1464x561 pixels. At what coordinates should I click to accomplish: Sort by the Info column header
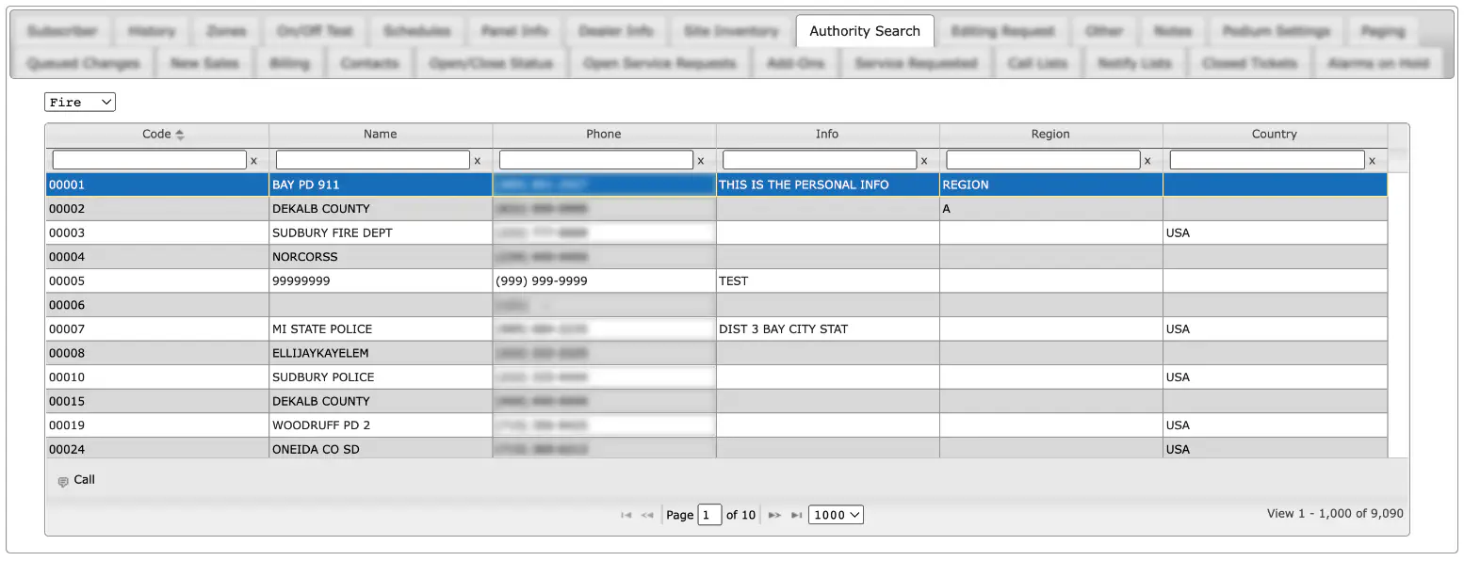(827, 135)
